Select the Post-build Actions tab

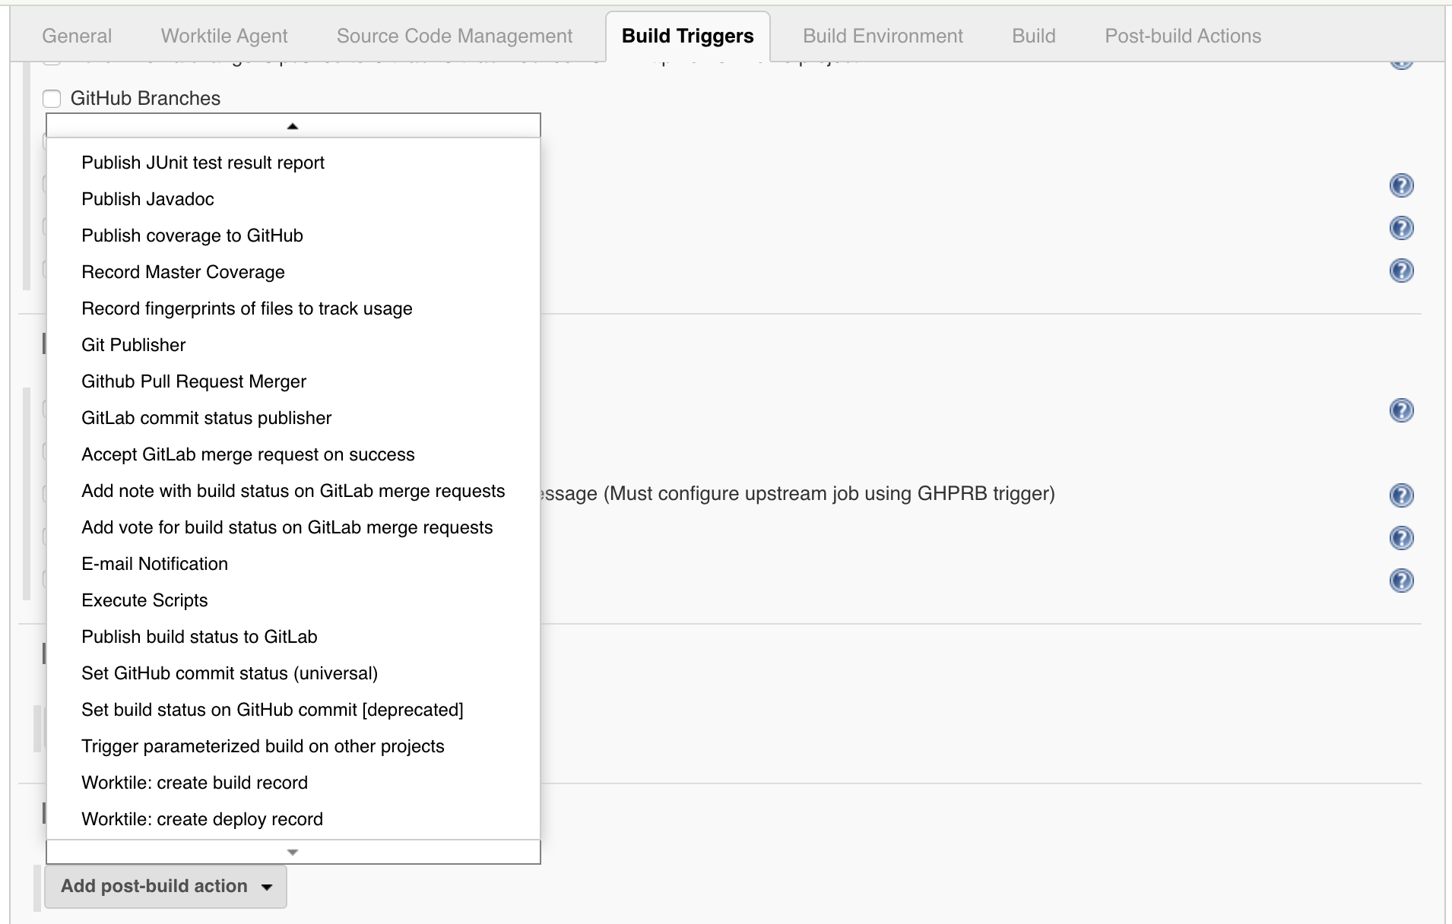(x=1183, y=36)
